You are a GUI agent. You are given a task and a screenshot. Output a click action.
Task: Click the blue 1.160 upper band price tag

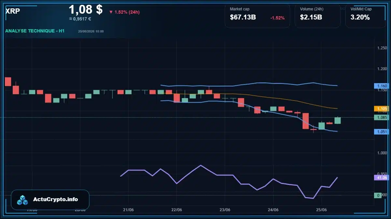381,86
